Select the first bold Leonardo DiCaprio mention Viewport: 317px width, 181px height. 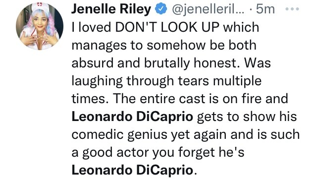[x=132, y=117]
